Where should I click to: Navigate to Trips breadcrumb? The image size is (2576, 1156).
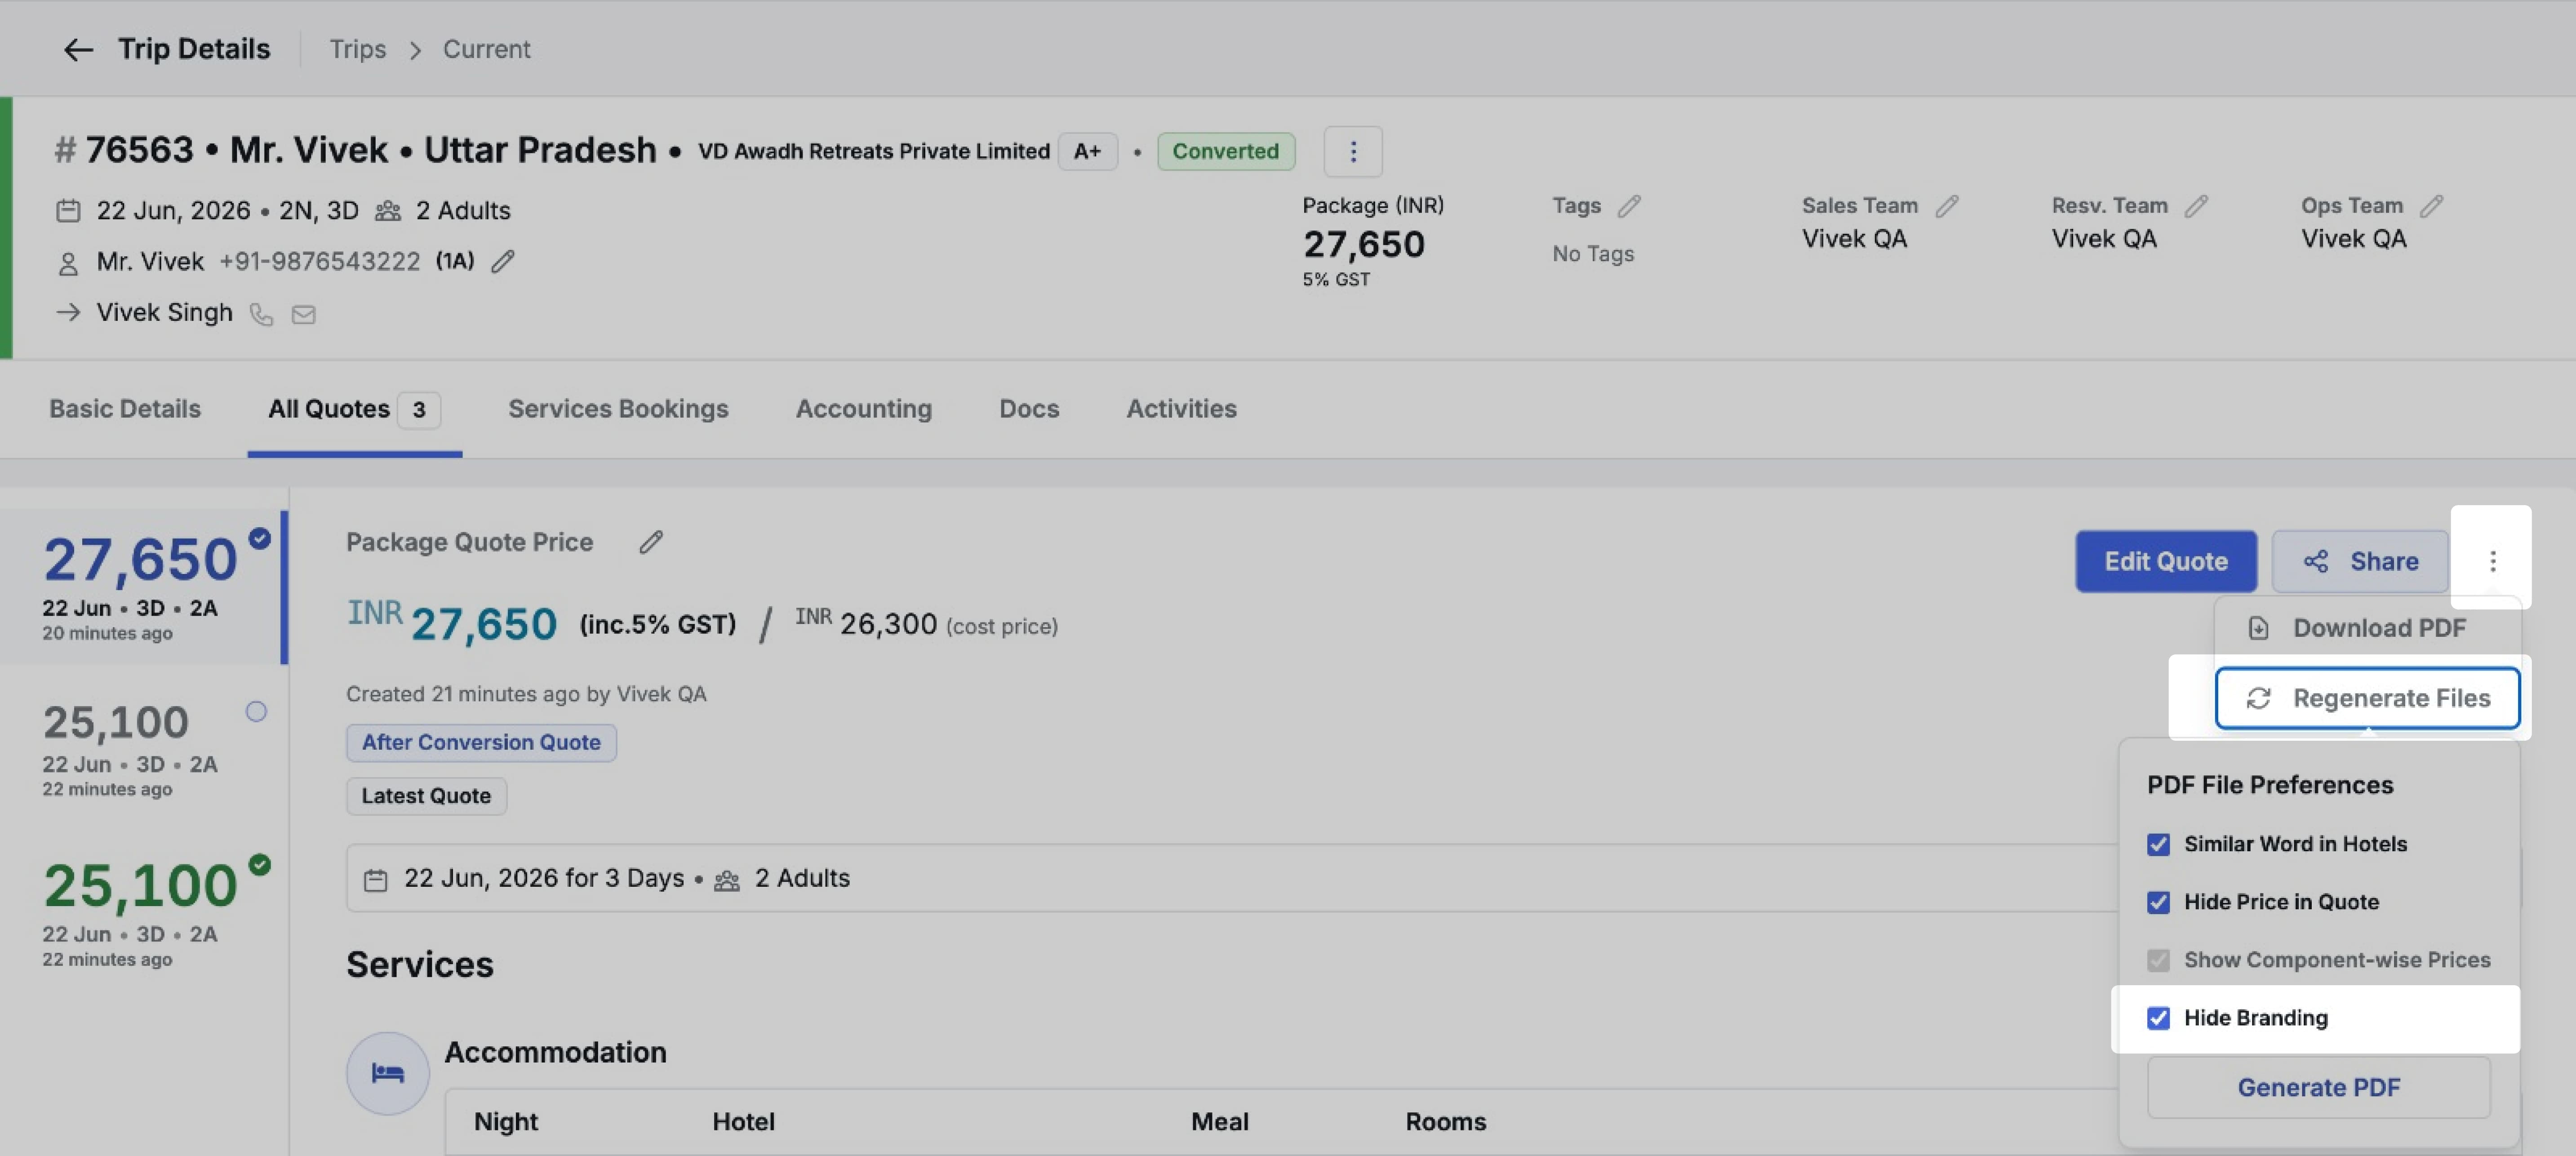click(x=358, y=49)
